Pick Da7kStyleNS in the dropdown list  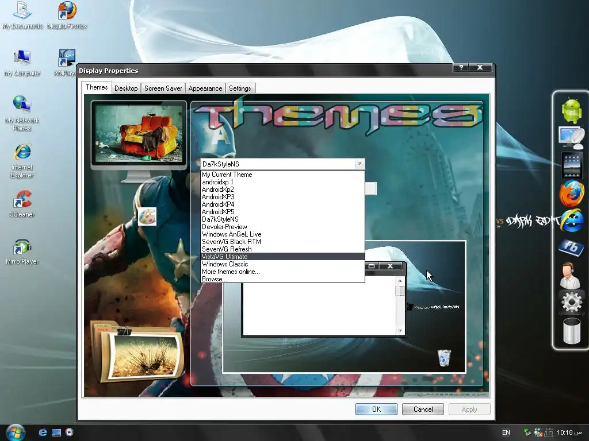[x=282, y=219]
